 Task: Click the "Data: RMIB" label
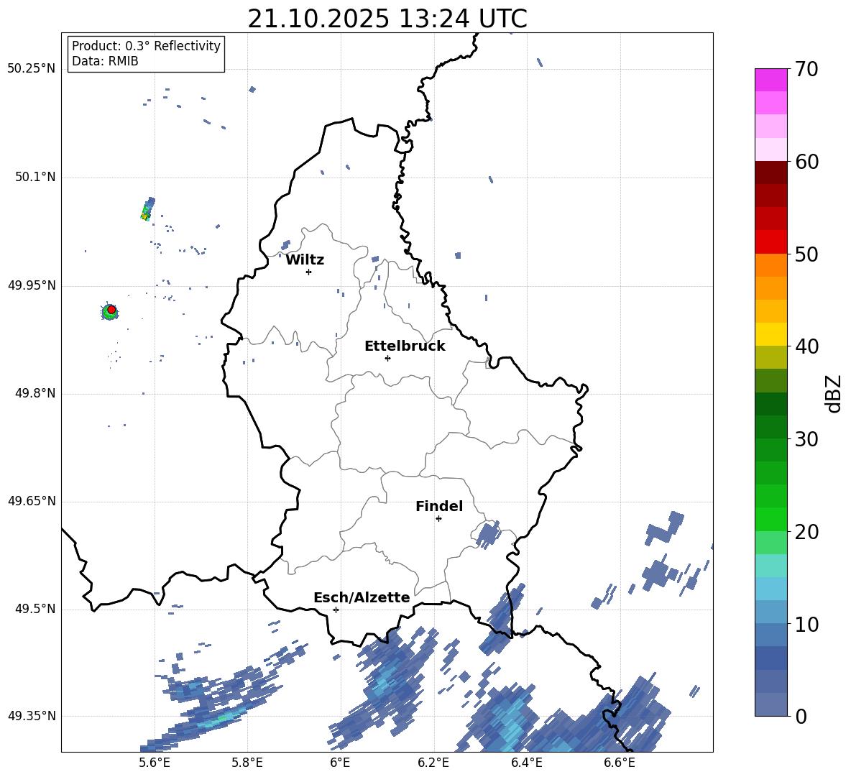[x=105, y=61]
